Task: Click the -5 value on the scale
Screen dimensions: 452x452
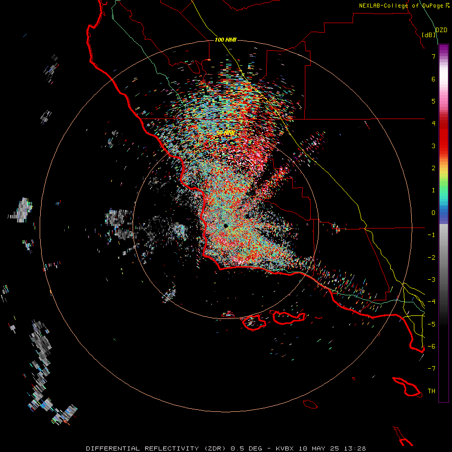Action: tap(431, 324)
